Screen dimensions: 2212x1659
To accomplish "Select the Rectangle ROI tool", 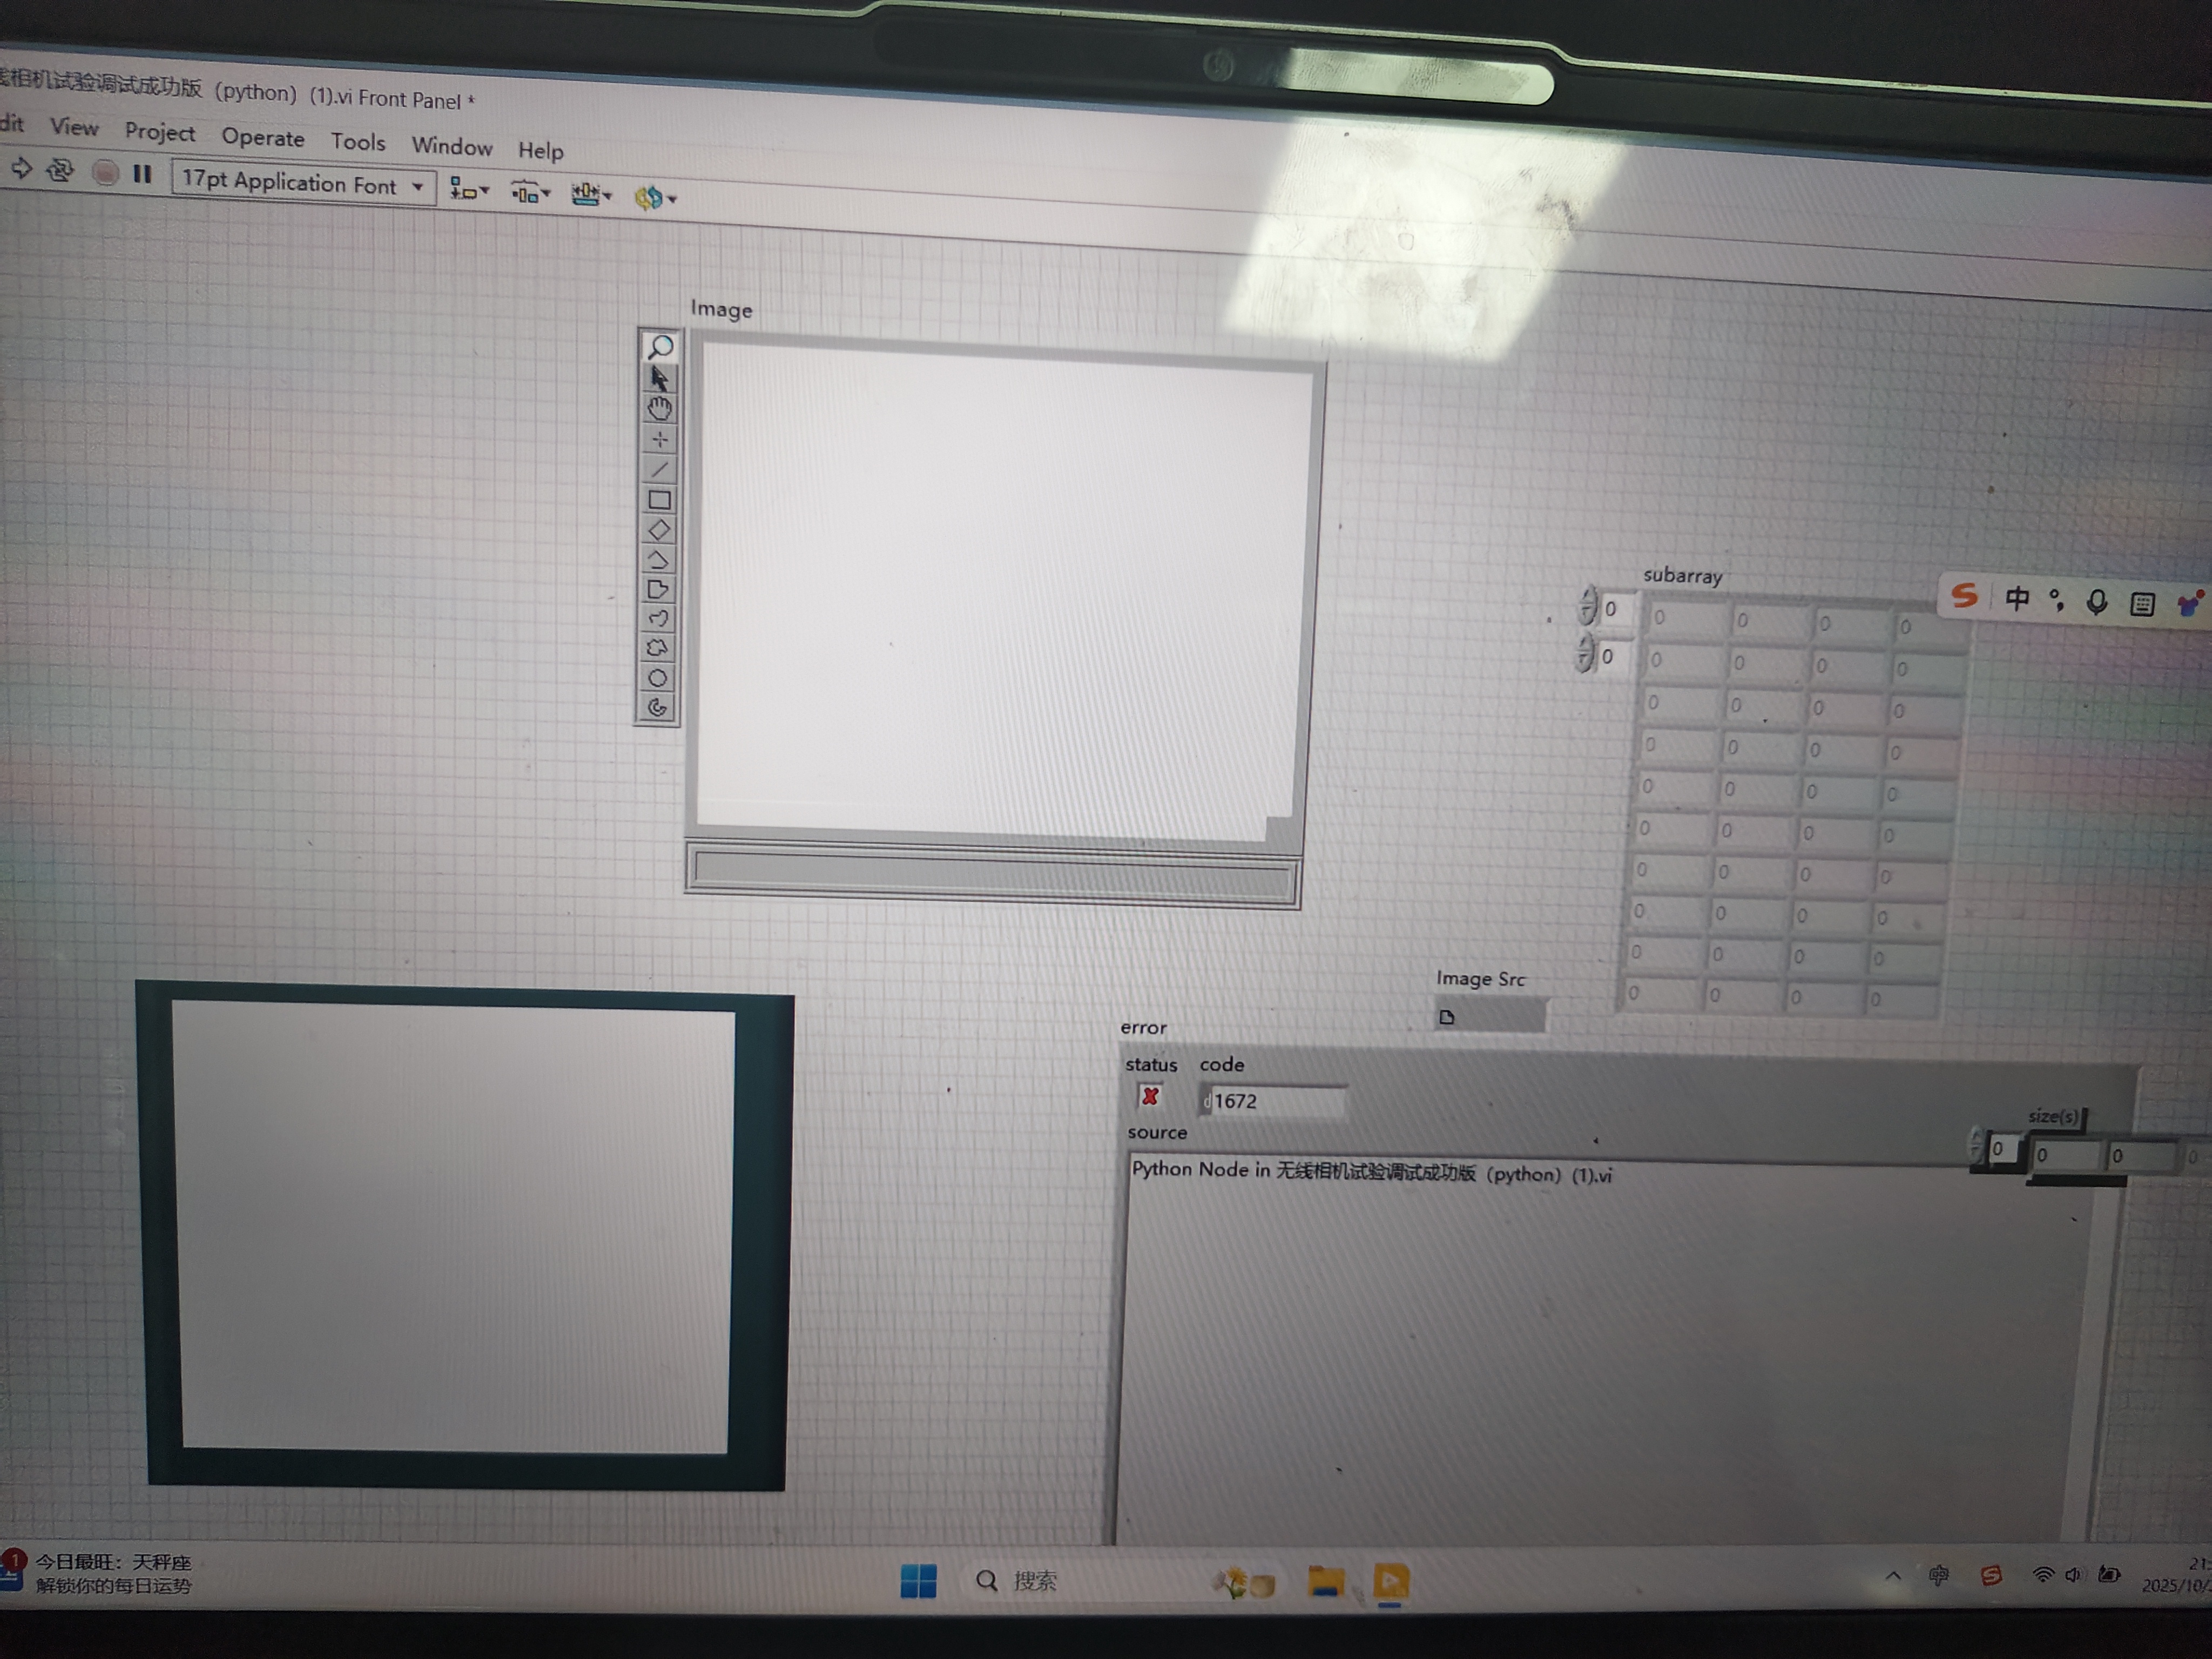I will click(659, 500).
